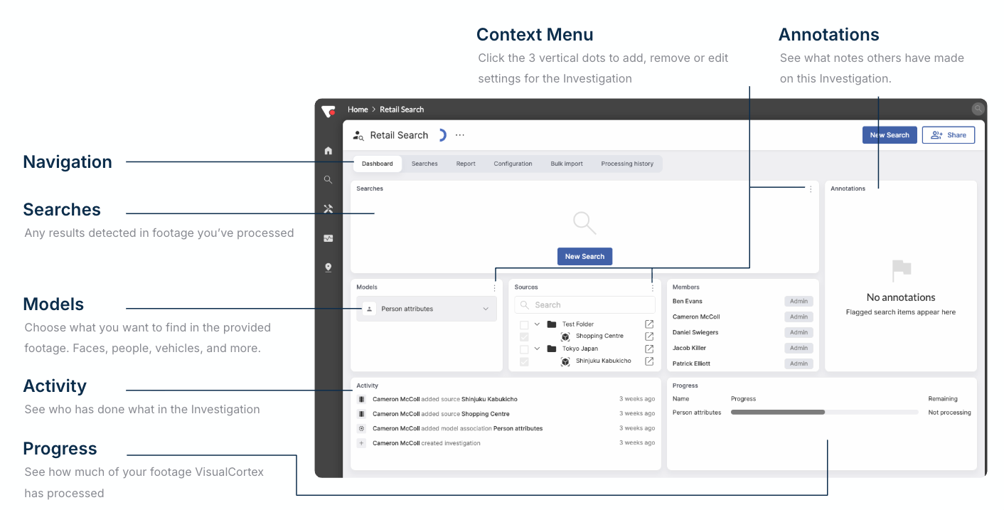Click the top-right global search icon
The image size is (1004, 510).
978,109
